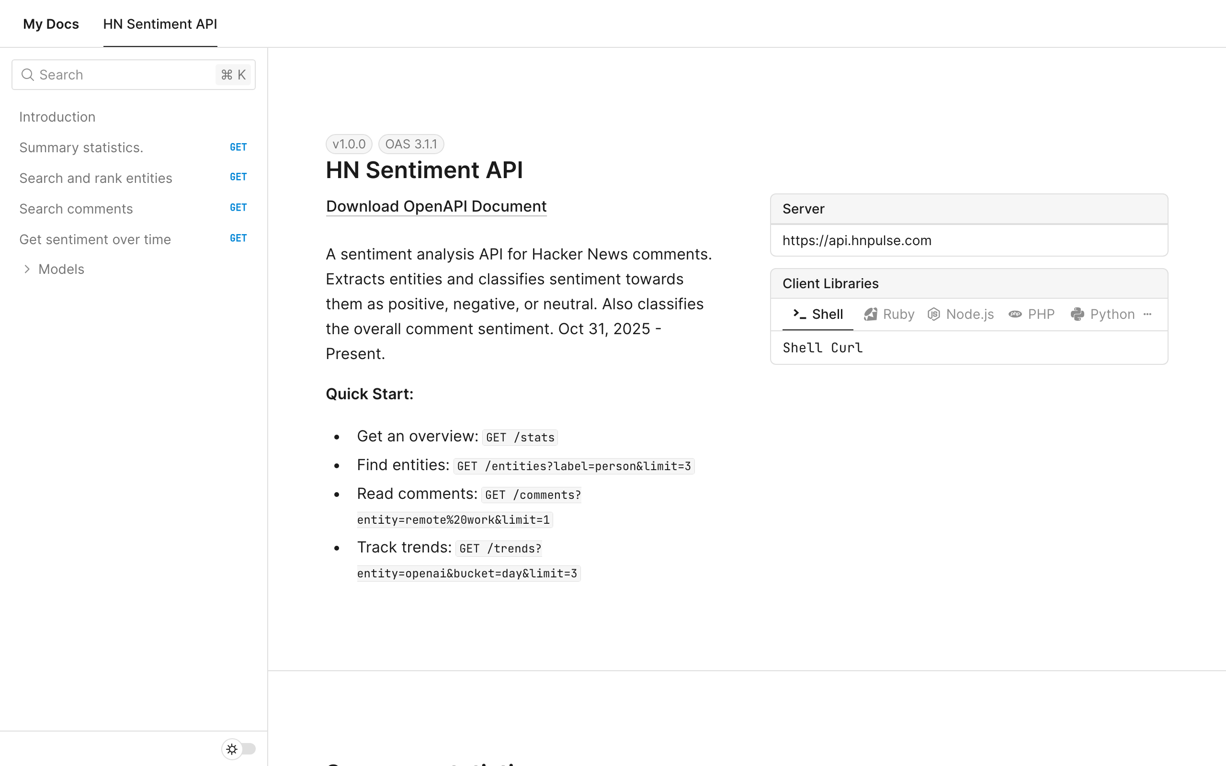Open the HN Sentiment API tab
This screenshot has height=766, width=1226.
(x=160, y=24)
